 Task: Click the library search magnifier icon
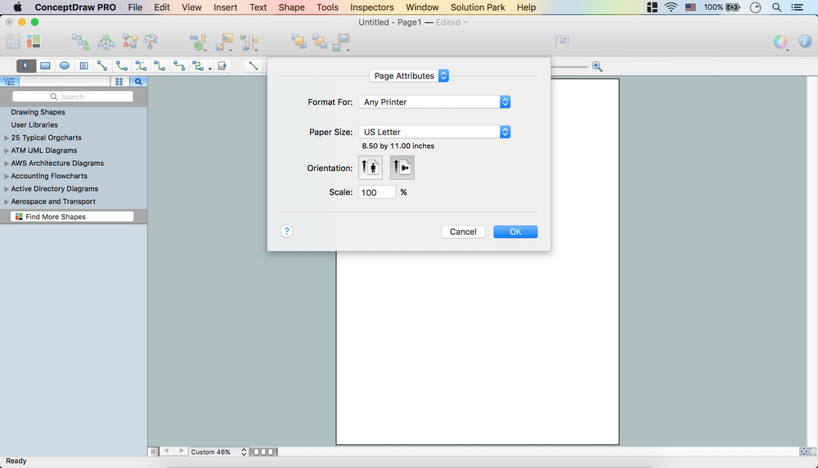(138, 82)
